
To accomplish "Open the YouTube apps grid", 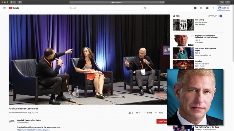I will pyautogui.click(x=201, y=8).
